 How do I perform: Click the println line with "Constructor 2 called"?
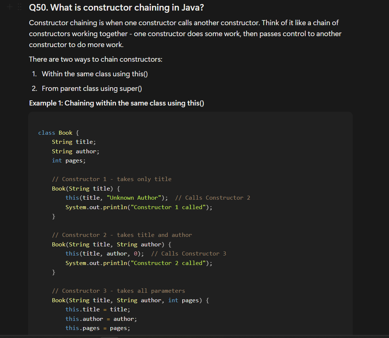[139, 263]
